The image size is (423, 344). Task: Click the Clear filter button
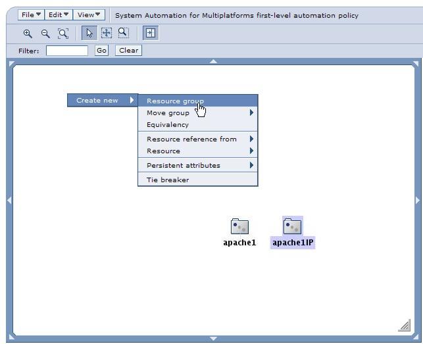(128, 51)
